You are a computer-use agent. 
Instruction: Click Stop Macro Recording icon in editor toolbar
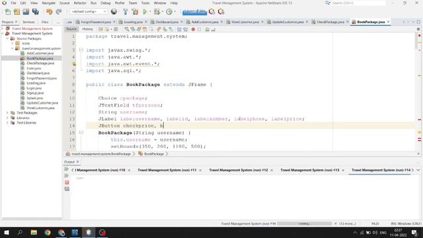coord(199,29)
